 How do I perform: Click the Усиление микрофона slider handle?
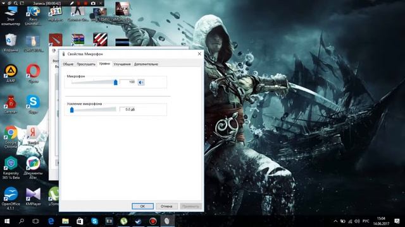click(x=72, y=110)
